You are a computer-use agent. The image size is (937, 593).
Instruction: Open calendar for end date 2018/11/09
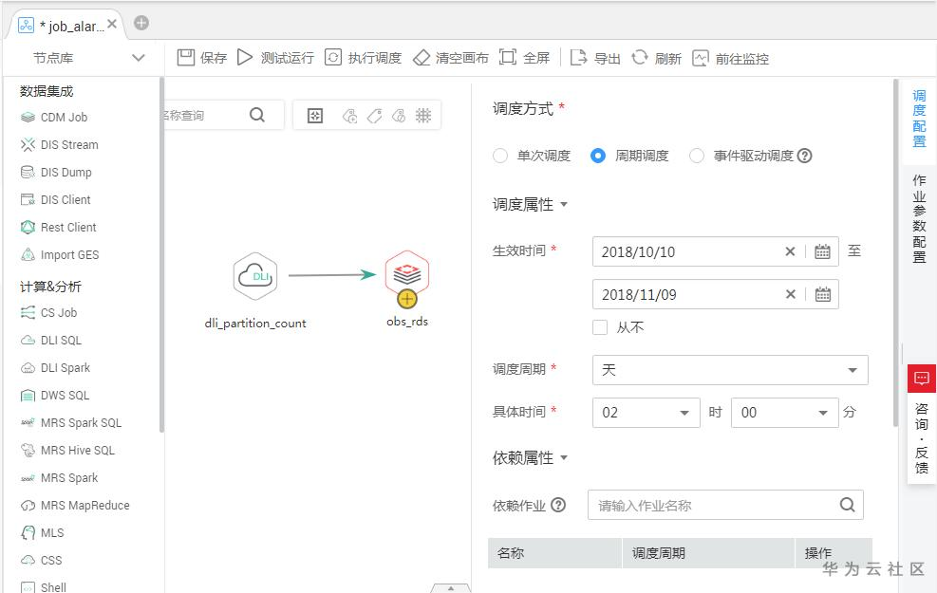823,294
